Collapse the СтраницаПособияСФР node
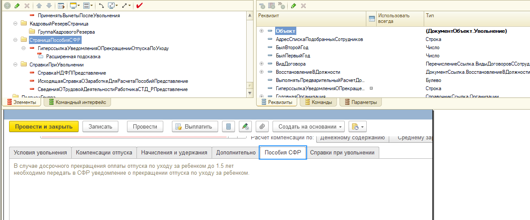 [16, 40]
